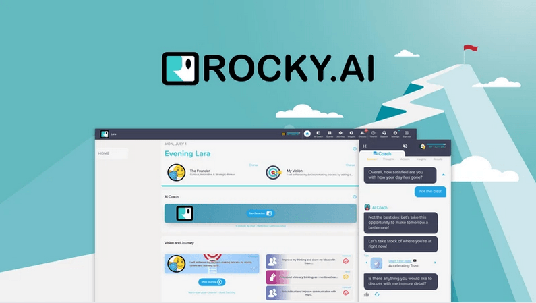This screenshot has width=536, height=303.
Task: Collapse the coach chat panel
Action: (365, 146)
